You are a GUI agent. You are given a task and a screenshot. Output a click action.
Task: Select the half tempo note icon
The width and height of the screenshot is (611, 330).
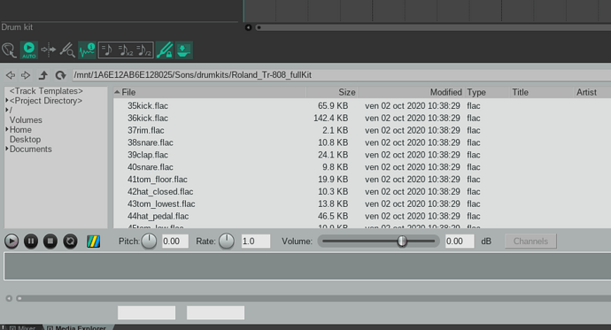(x=144, y=50)
